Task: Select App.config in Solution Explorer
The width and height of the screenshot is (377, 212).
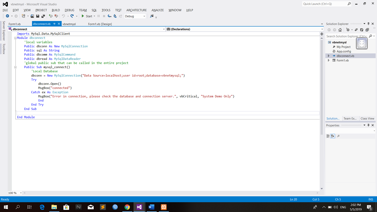Action: 343,51
